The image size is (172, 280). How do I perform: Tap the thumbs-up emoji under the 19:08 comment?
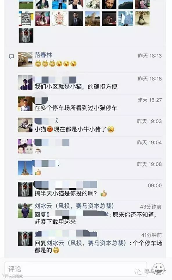coord(38,172)
